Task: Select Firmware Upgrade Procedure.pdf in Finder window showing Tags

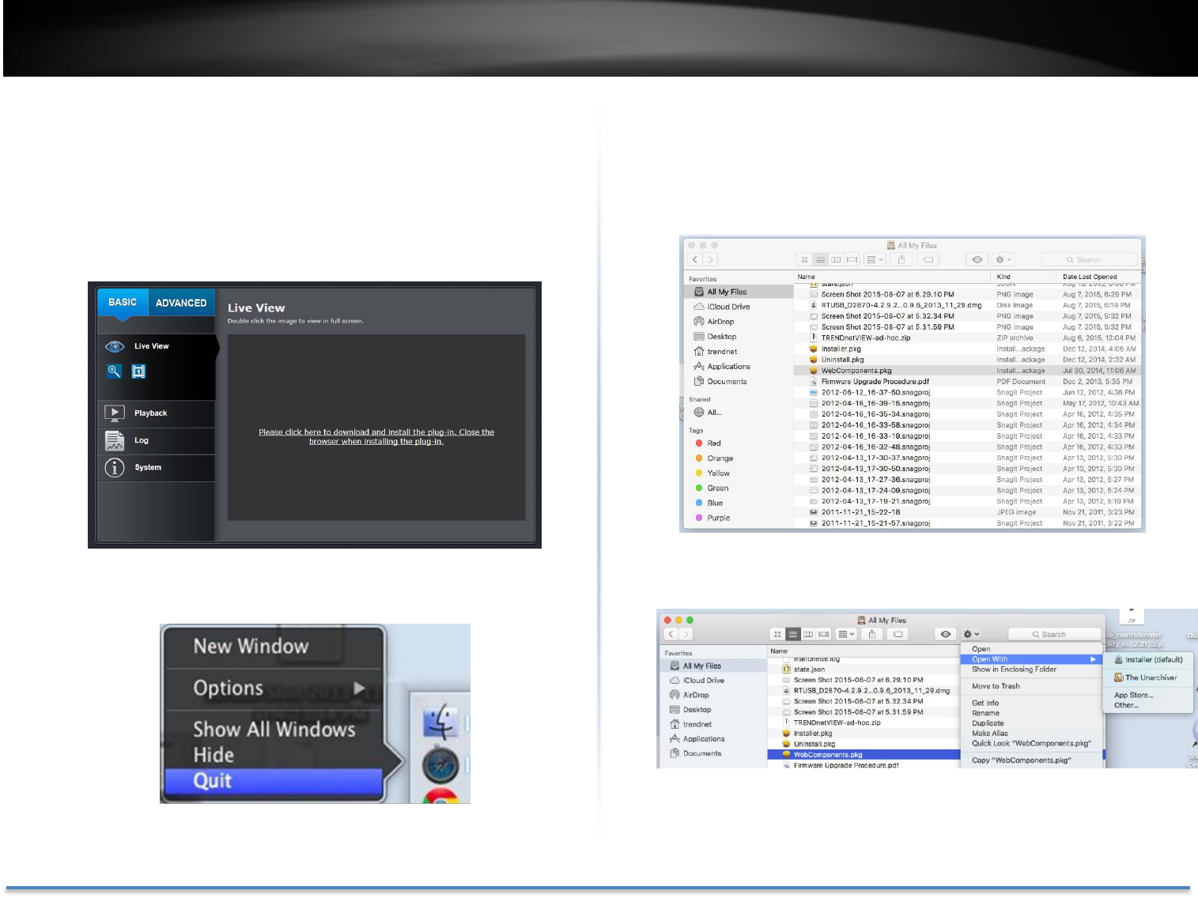Action: pos(969,382)
